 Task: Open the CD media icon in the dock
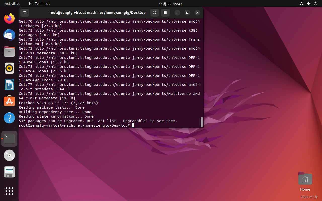(x=9, y=155)
